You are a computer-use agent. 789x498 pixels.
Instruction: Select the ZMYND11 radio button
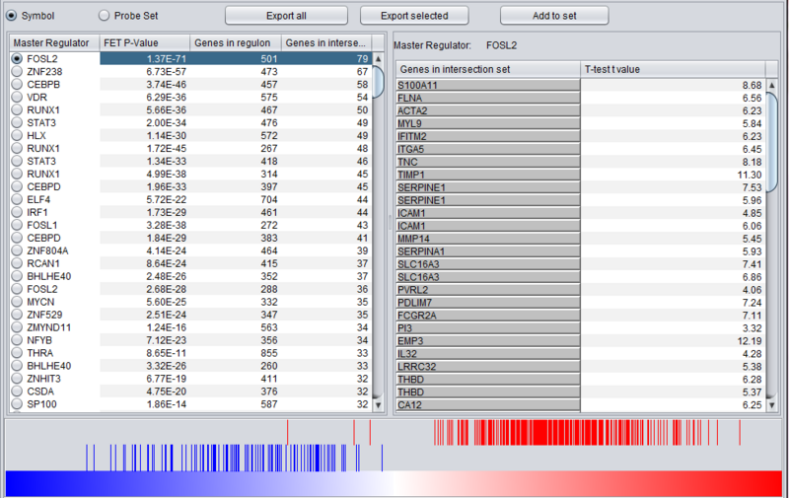pyautogui.click(x=17, y=327)
